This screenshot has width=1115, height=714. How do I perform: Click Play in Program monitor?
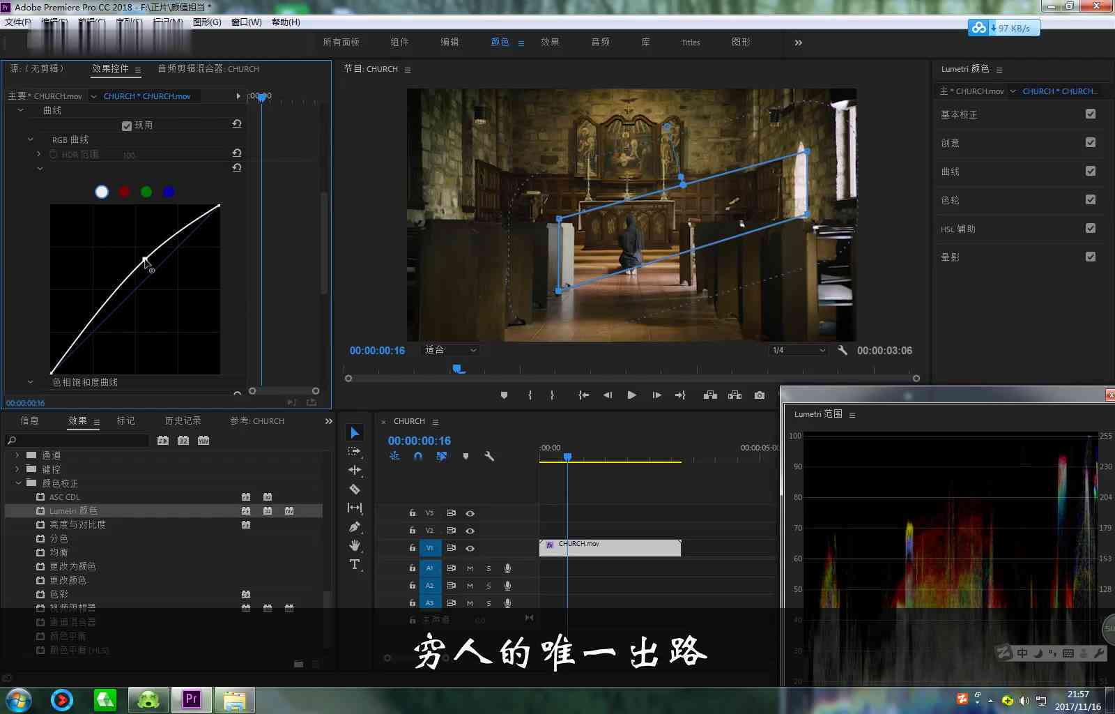click(x=631, y=395)
